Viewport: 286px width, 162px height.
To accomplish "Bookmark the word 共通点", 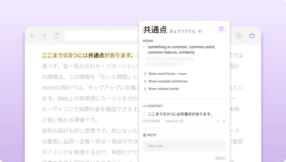I will (221, 29).
